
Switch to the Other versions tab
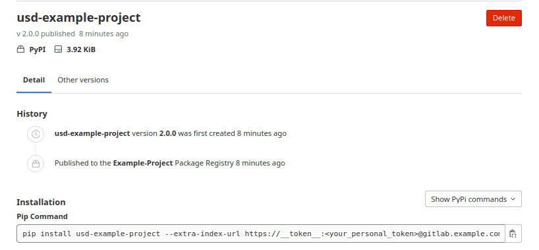83,80
